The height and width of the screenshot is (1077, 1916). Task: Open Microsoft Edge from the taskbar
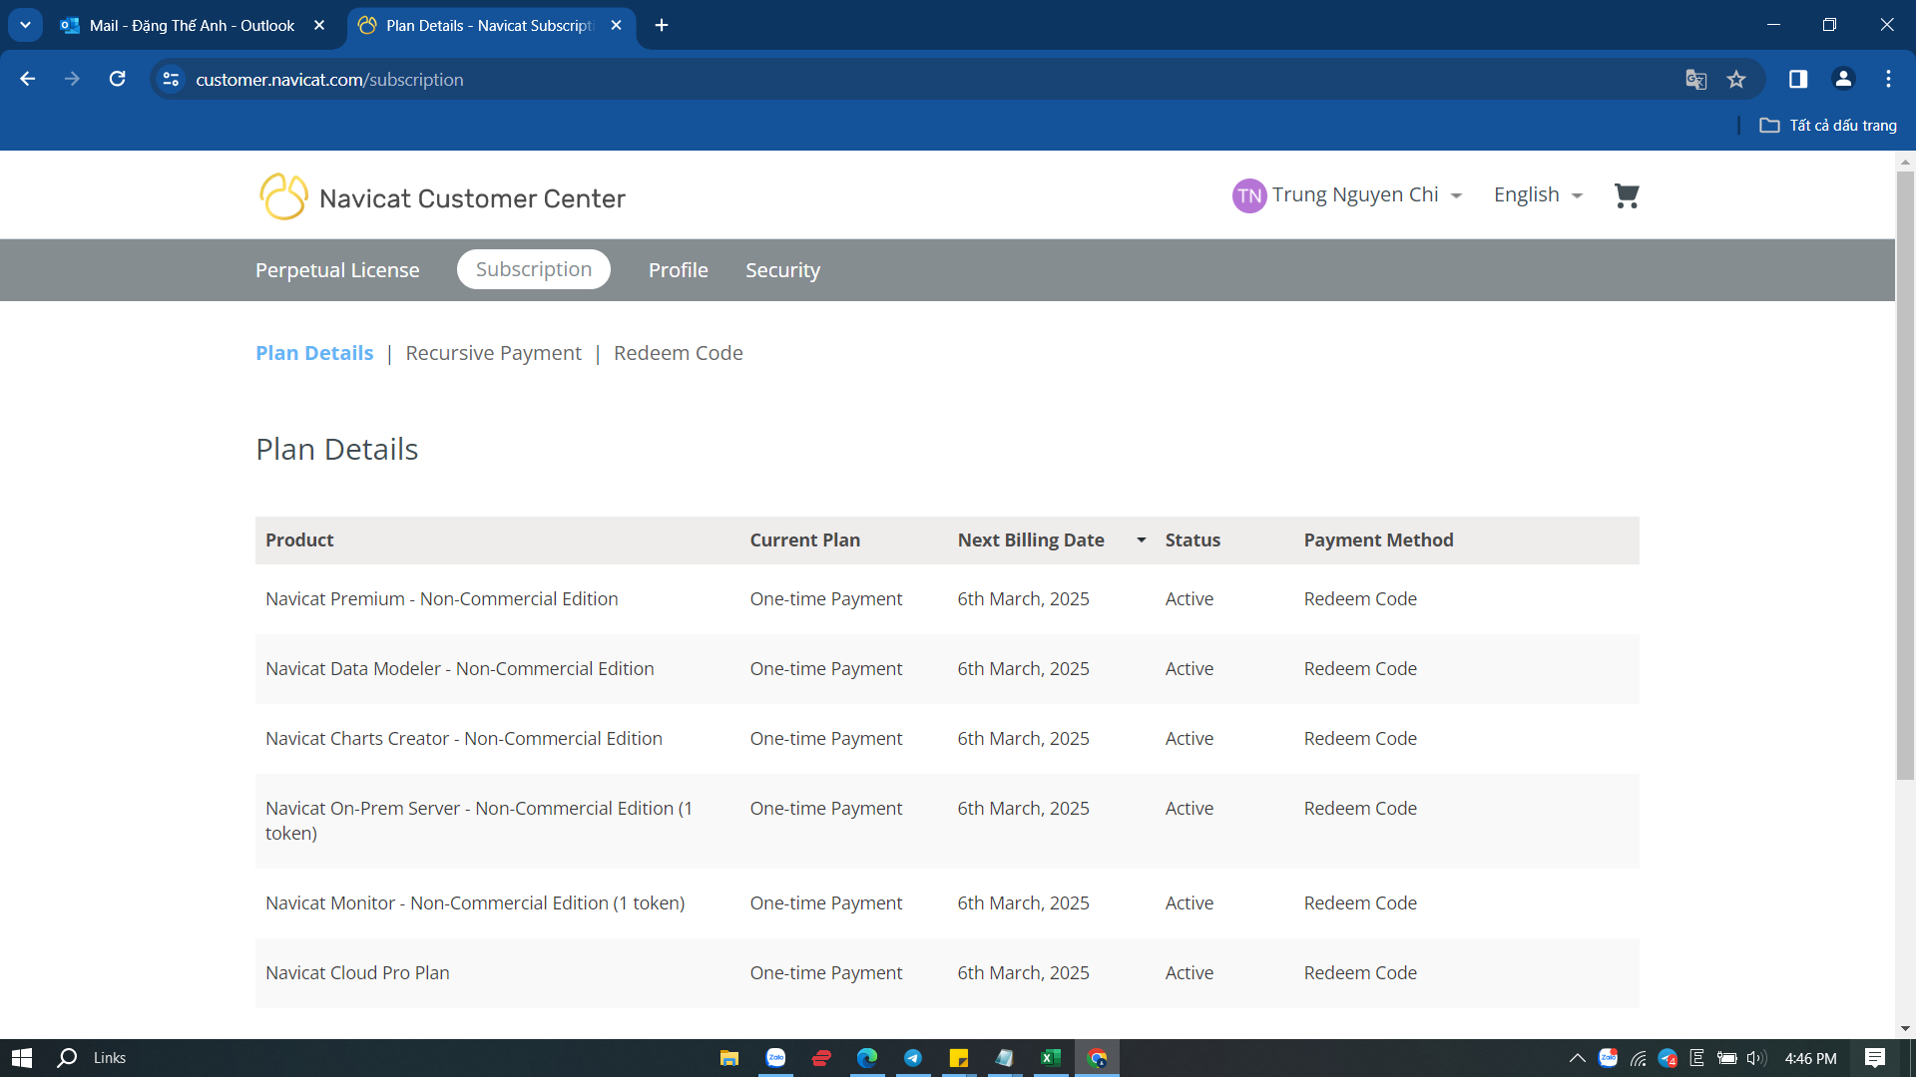pyautogui.click(x=867, y=1058)
